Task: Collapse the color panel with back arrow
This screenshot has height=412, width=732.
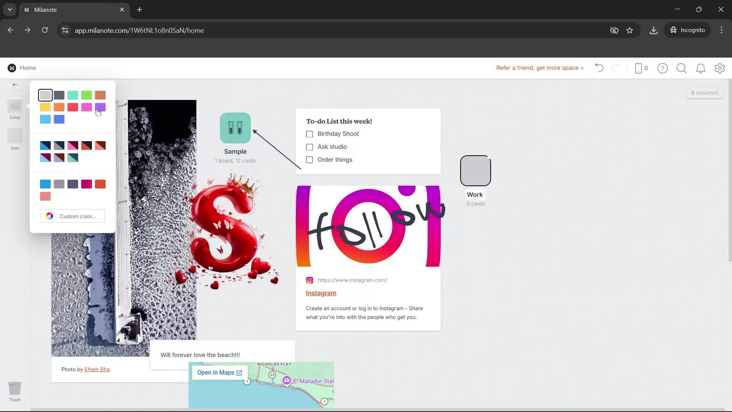Action: point(15,85)
